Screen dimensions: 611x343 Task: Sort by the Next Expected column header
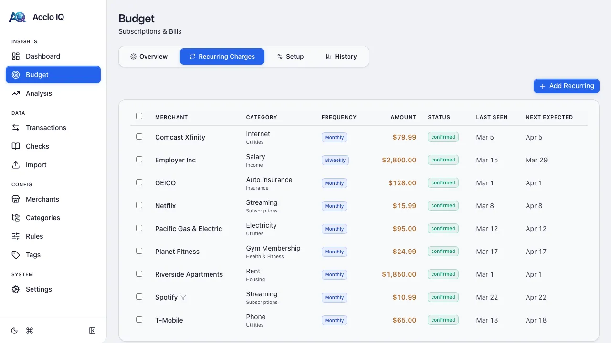click(x=549, y=117)
